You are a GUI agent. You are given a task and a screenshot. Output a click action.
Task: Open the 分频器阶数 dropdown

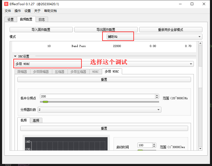pyautogui.click(x=99, y=110)
